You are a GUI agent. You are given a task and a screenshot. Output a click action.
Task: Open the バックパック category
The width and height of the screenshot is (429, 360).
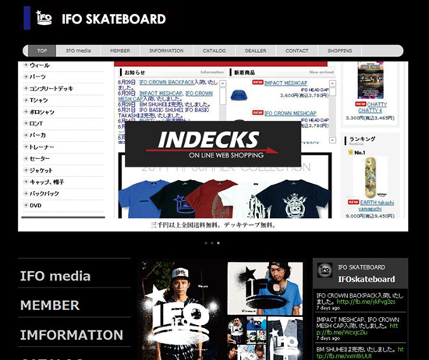tap(44, 193)
